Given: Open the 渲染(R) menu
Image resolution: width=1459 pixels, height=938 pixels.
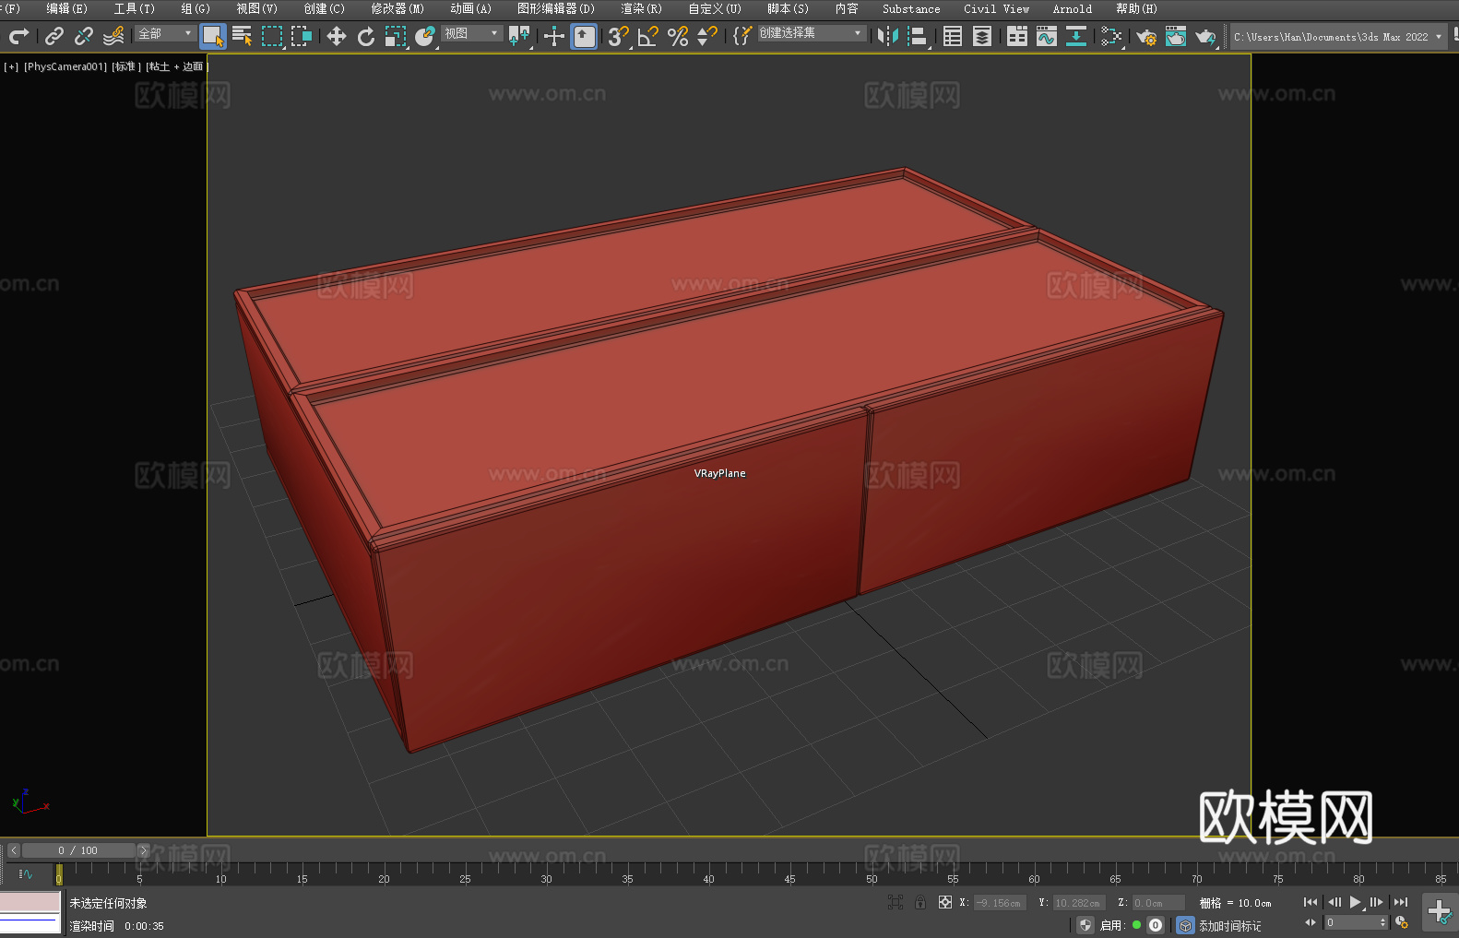Looking at the screenshot, I should tap(641, 8).
